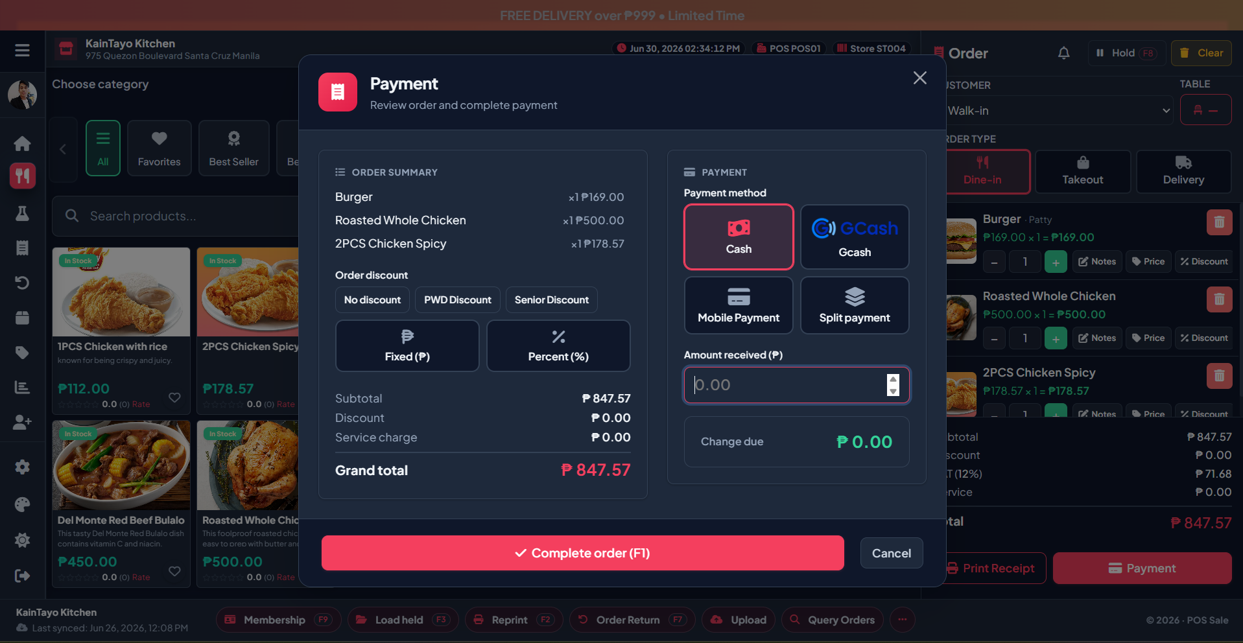
Task: Open Discount for Roasted Whole Chicken
Action: click(x=1203, y=338)
